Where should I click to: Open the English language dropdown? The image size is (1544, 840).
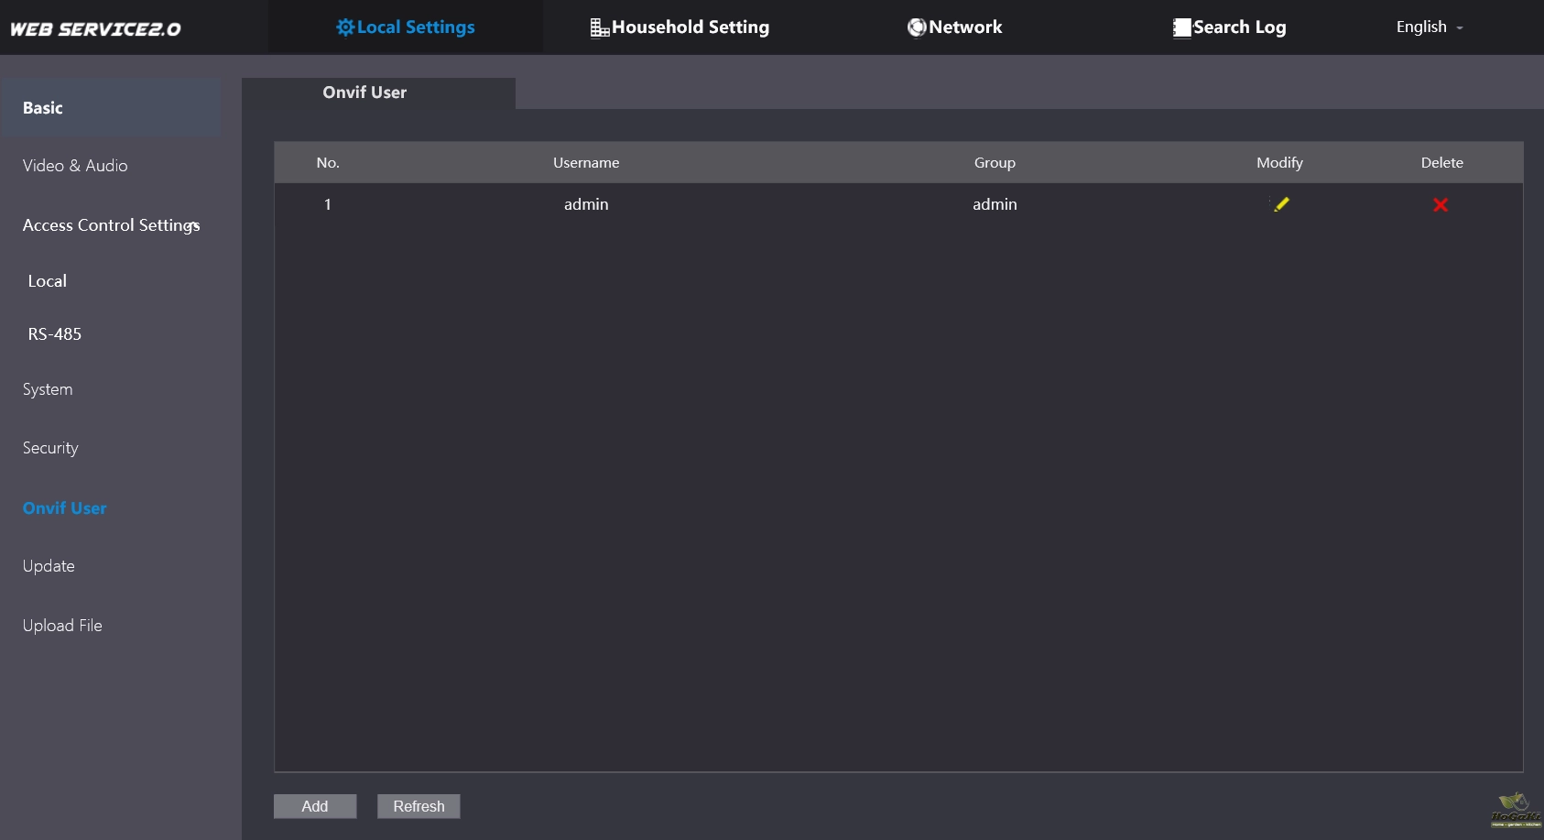pos(1429,27)
